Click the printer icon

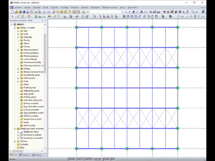click(36, 12)
